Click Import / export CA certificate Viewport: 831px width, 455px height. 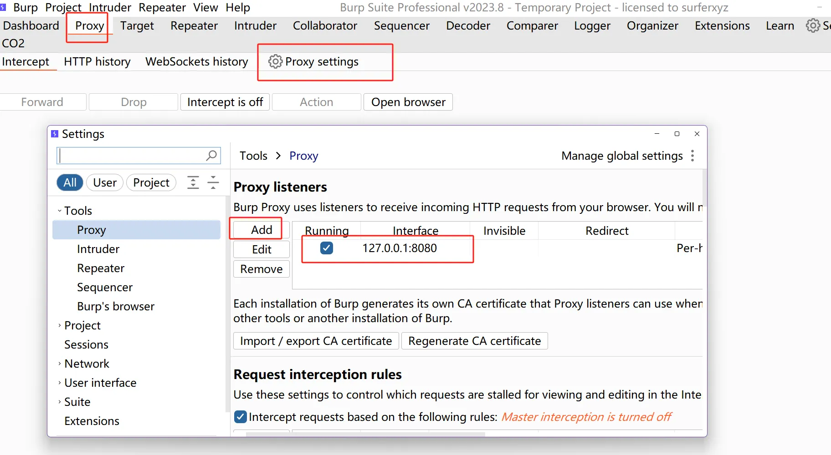click(316, 341)
